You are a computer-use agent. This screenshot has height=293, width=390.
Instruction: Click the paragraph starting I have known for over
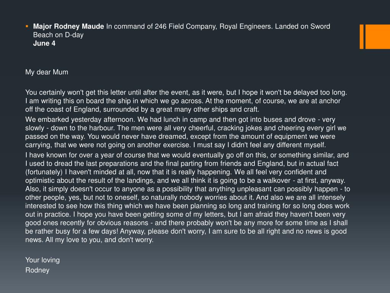tap(187, 197)
